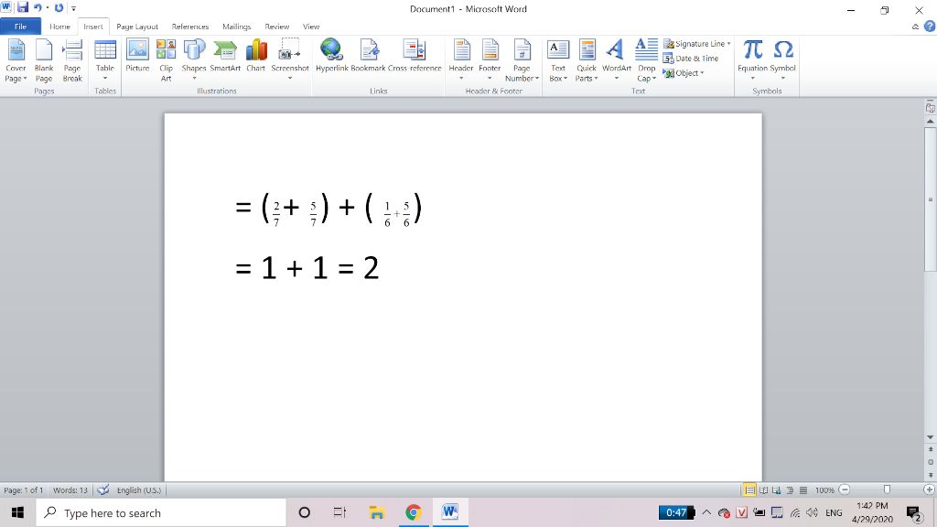Viewport: 937px width, 527px height.
Task: Insert a Cover Page
Action: [x=16, y=61]
